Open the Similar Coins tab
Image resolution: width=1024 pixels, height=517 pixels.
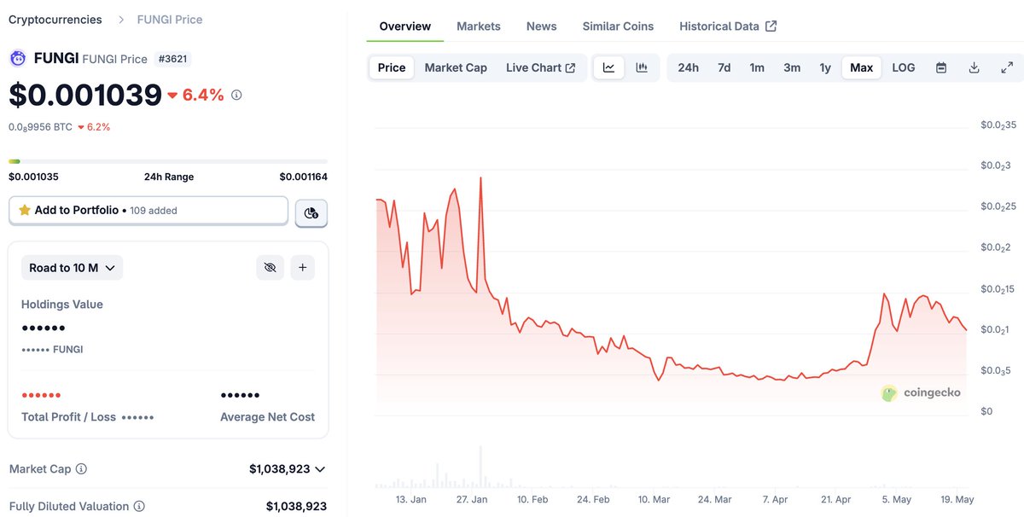(618, 26)
